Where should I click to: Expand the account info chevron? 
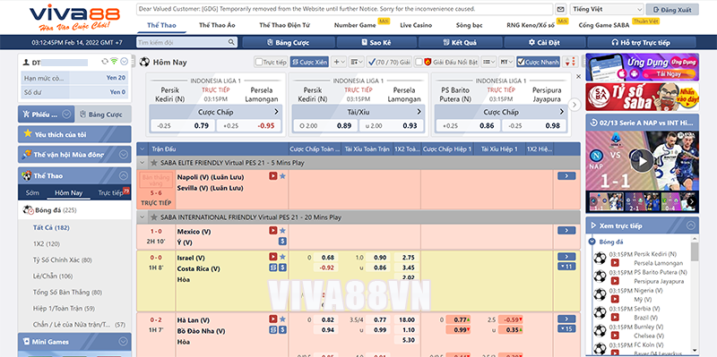tap(124, 61)
